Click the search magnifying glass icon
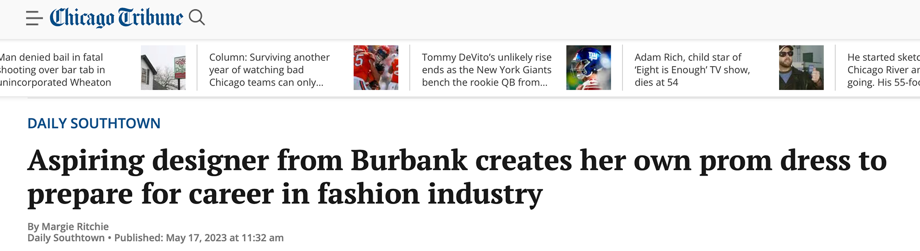Screen dimensions: 920x251 197,18
